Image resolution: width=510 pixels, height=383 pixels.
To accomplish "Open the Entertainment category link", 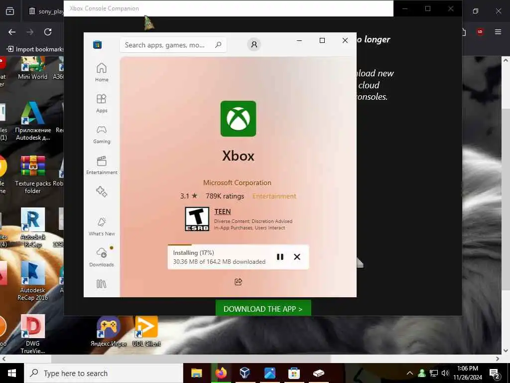I will click(x=274, y=196).
